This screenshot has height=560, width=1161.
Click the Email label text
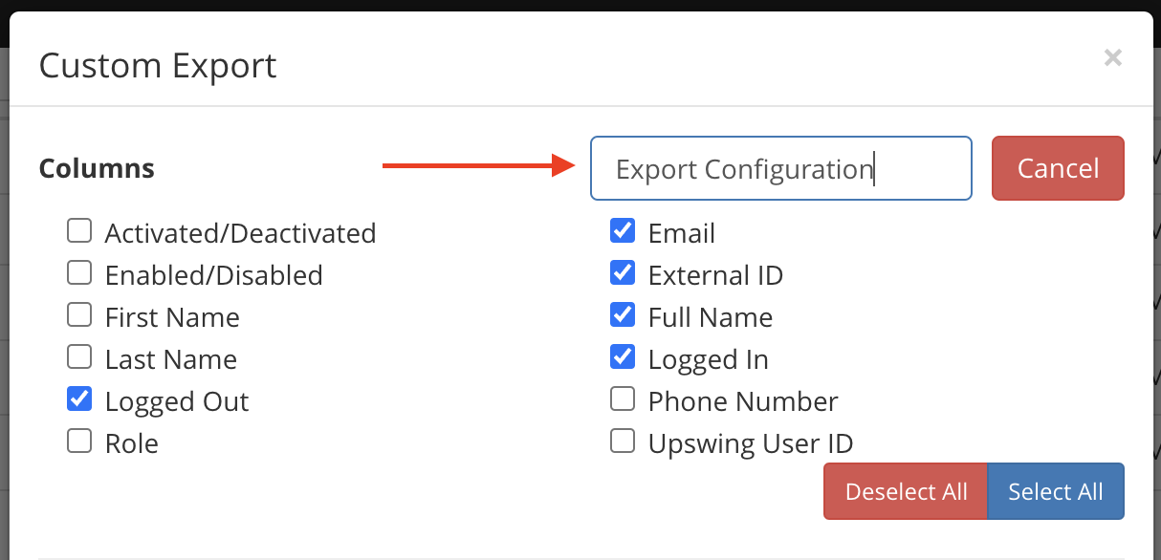pyautogui.click(x=682, y=233)
